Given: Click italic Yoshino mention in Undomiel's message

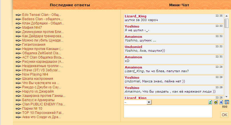Looking at the screenshot, I should [x=131, y=51].
